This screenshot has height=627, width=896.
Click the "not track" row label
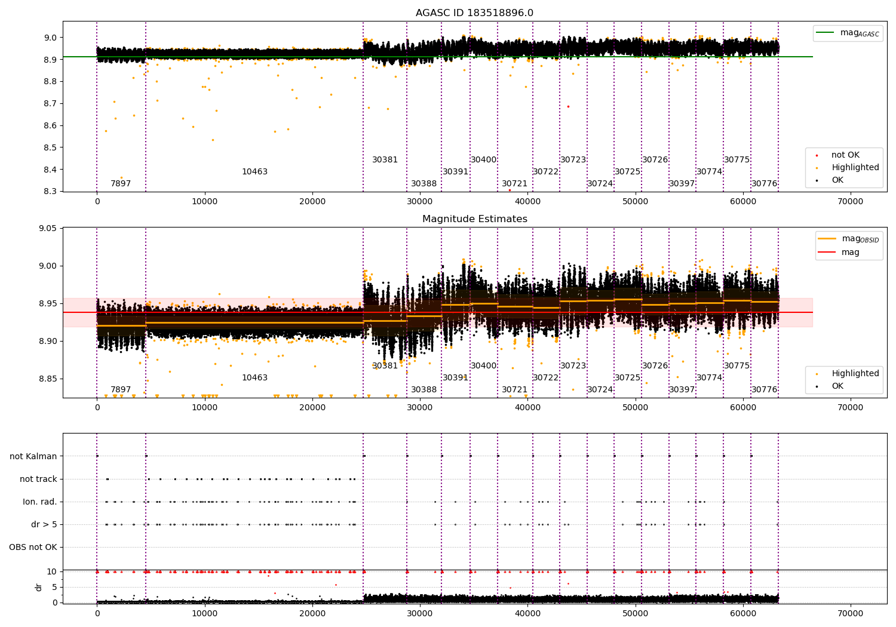[38, 480]
